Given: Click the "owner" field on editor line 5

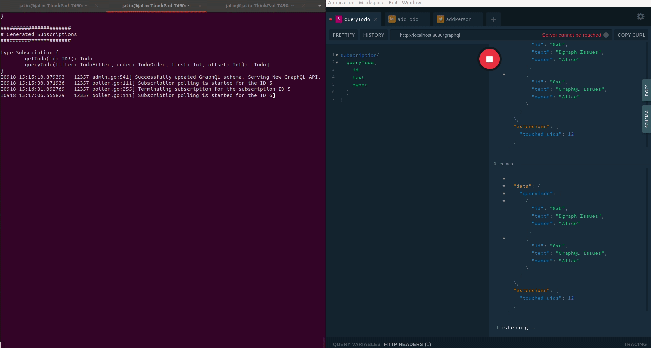Looking at the screenshot, I should pyautogui.click(x=360, y=85).
